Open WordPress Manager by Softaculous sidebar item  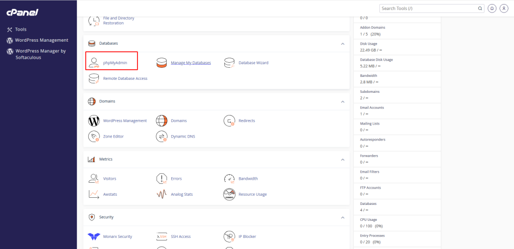(40, 54)
